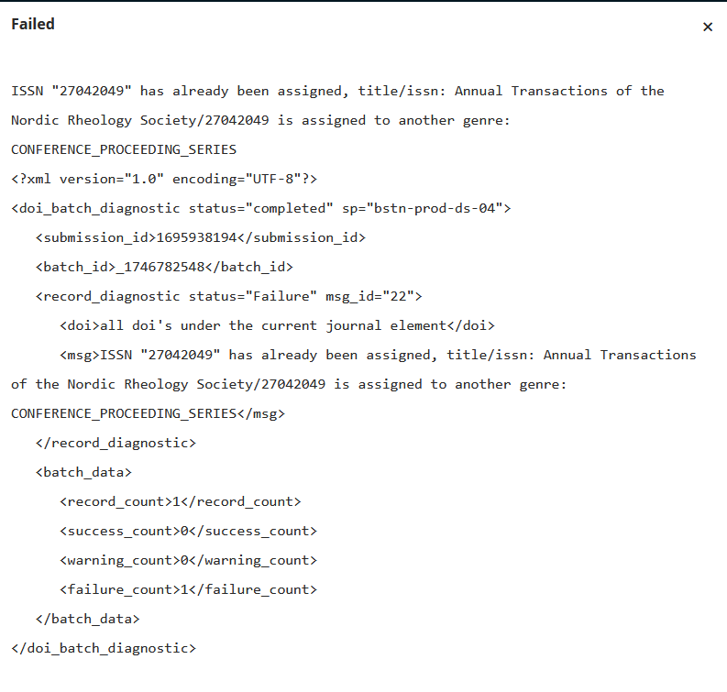The height and width of the screenshot is (692, 727).
Task: Click the first line starting ISSN "27042049" has already
Action: pyautogui.click(x=337, y=92)
